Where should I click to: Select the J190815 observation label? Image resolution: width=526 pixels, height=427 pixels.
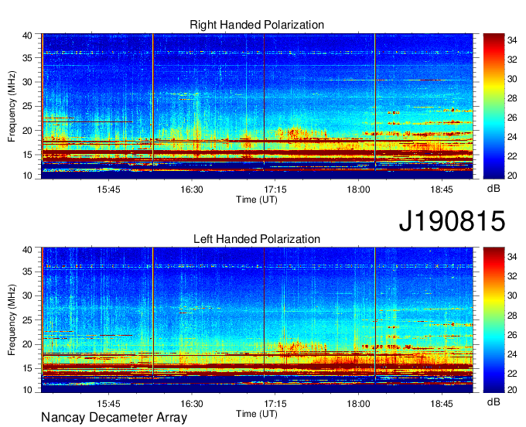pyautogui.click(x=452, y=221)
